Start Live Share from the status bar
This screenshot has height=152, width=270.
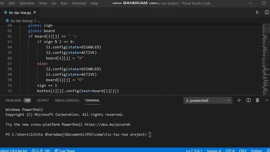pyautogui.click(x=65, y=150)
